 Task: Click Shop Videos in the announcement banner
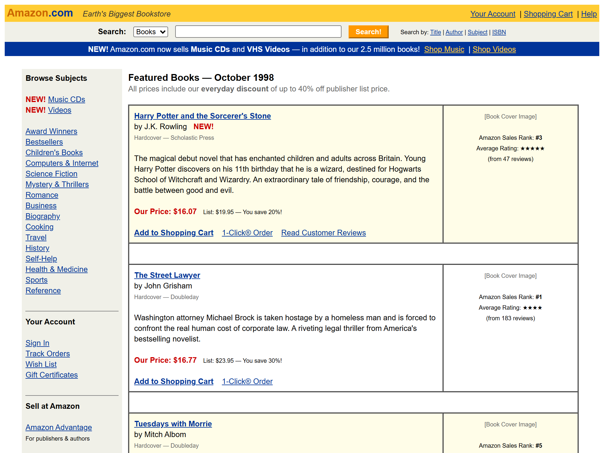point(494,49)
